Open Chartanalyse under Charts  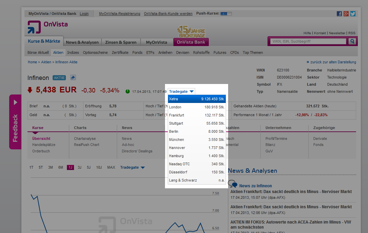85,139
